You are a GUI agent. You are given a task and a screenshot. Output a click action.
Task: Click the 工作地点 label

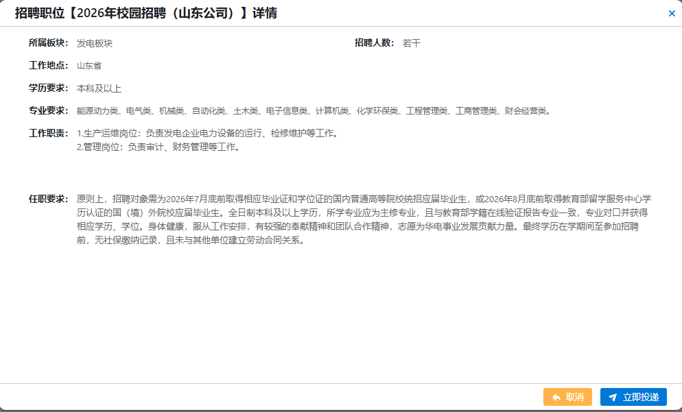[x=48, y=66]
